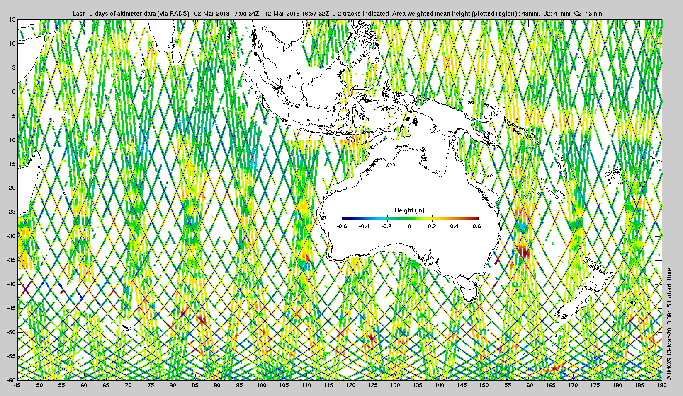The height and width of the screenshot is (396, 683).
Task: Click the Height (m) colorbar gradient
Action: [x=410, y=218]
